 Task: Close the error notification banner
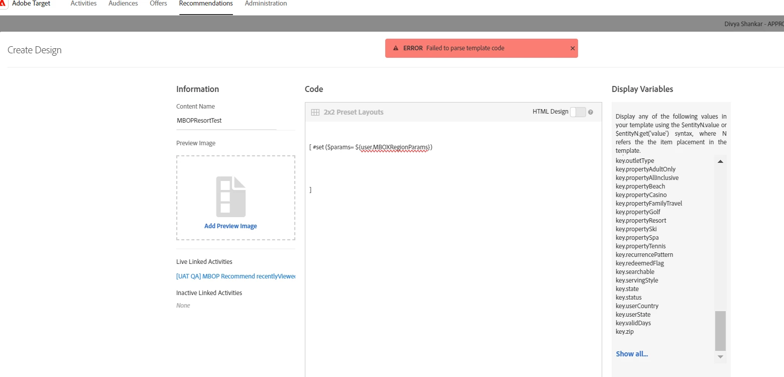[x=573, y=48]
